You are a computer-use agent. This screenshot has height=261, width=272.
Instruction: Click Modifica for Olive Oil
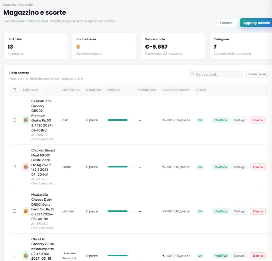pyautogui.click(x=221, y=256)
